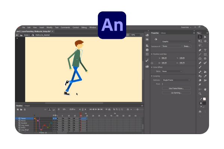Select the Eraser tool
Screen dimensions: 224x149
click(x=200, y=80)
